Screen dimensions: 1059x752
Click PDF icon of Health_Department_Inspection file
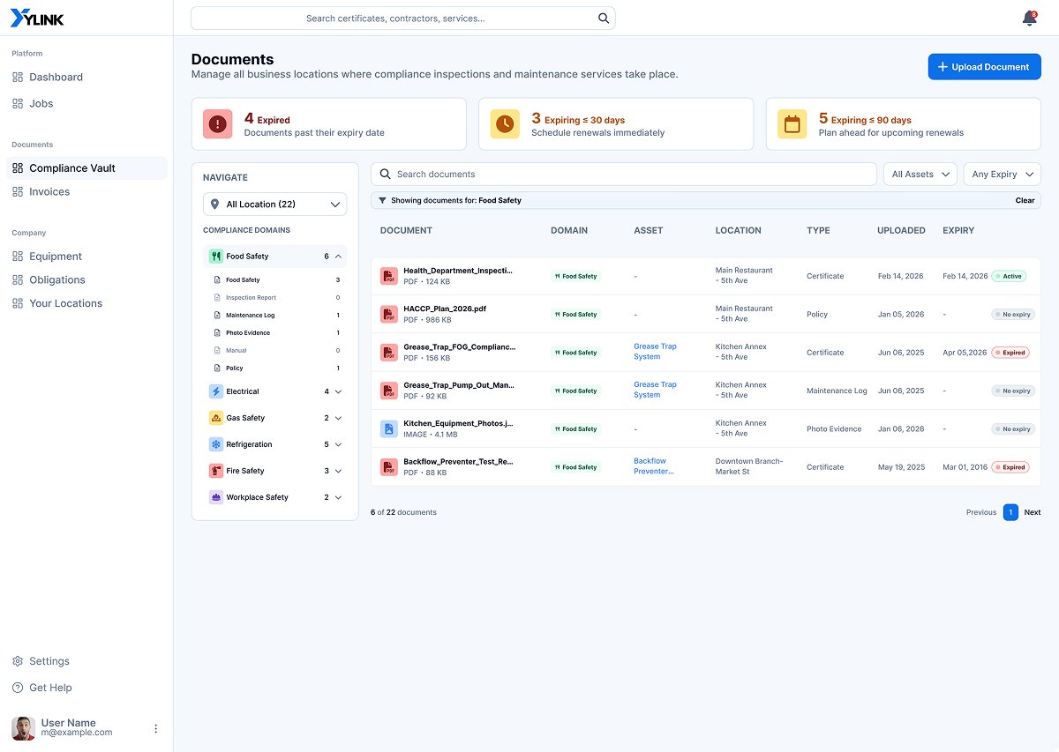pyautogui.click(x=388, y=276)
